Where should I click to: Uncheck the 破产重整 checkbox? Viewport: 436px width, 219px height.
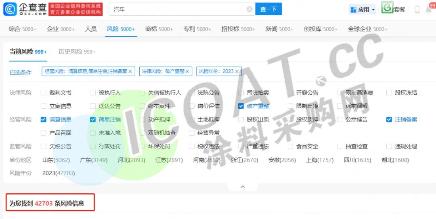pos(241,106)
